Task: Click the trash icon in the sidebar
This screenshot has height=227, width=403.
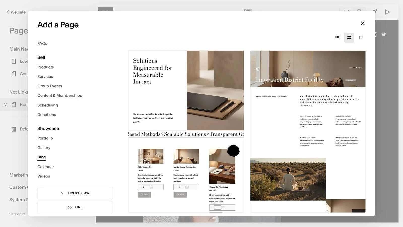Action: 14,129
